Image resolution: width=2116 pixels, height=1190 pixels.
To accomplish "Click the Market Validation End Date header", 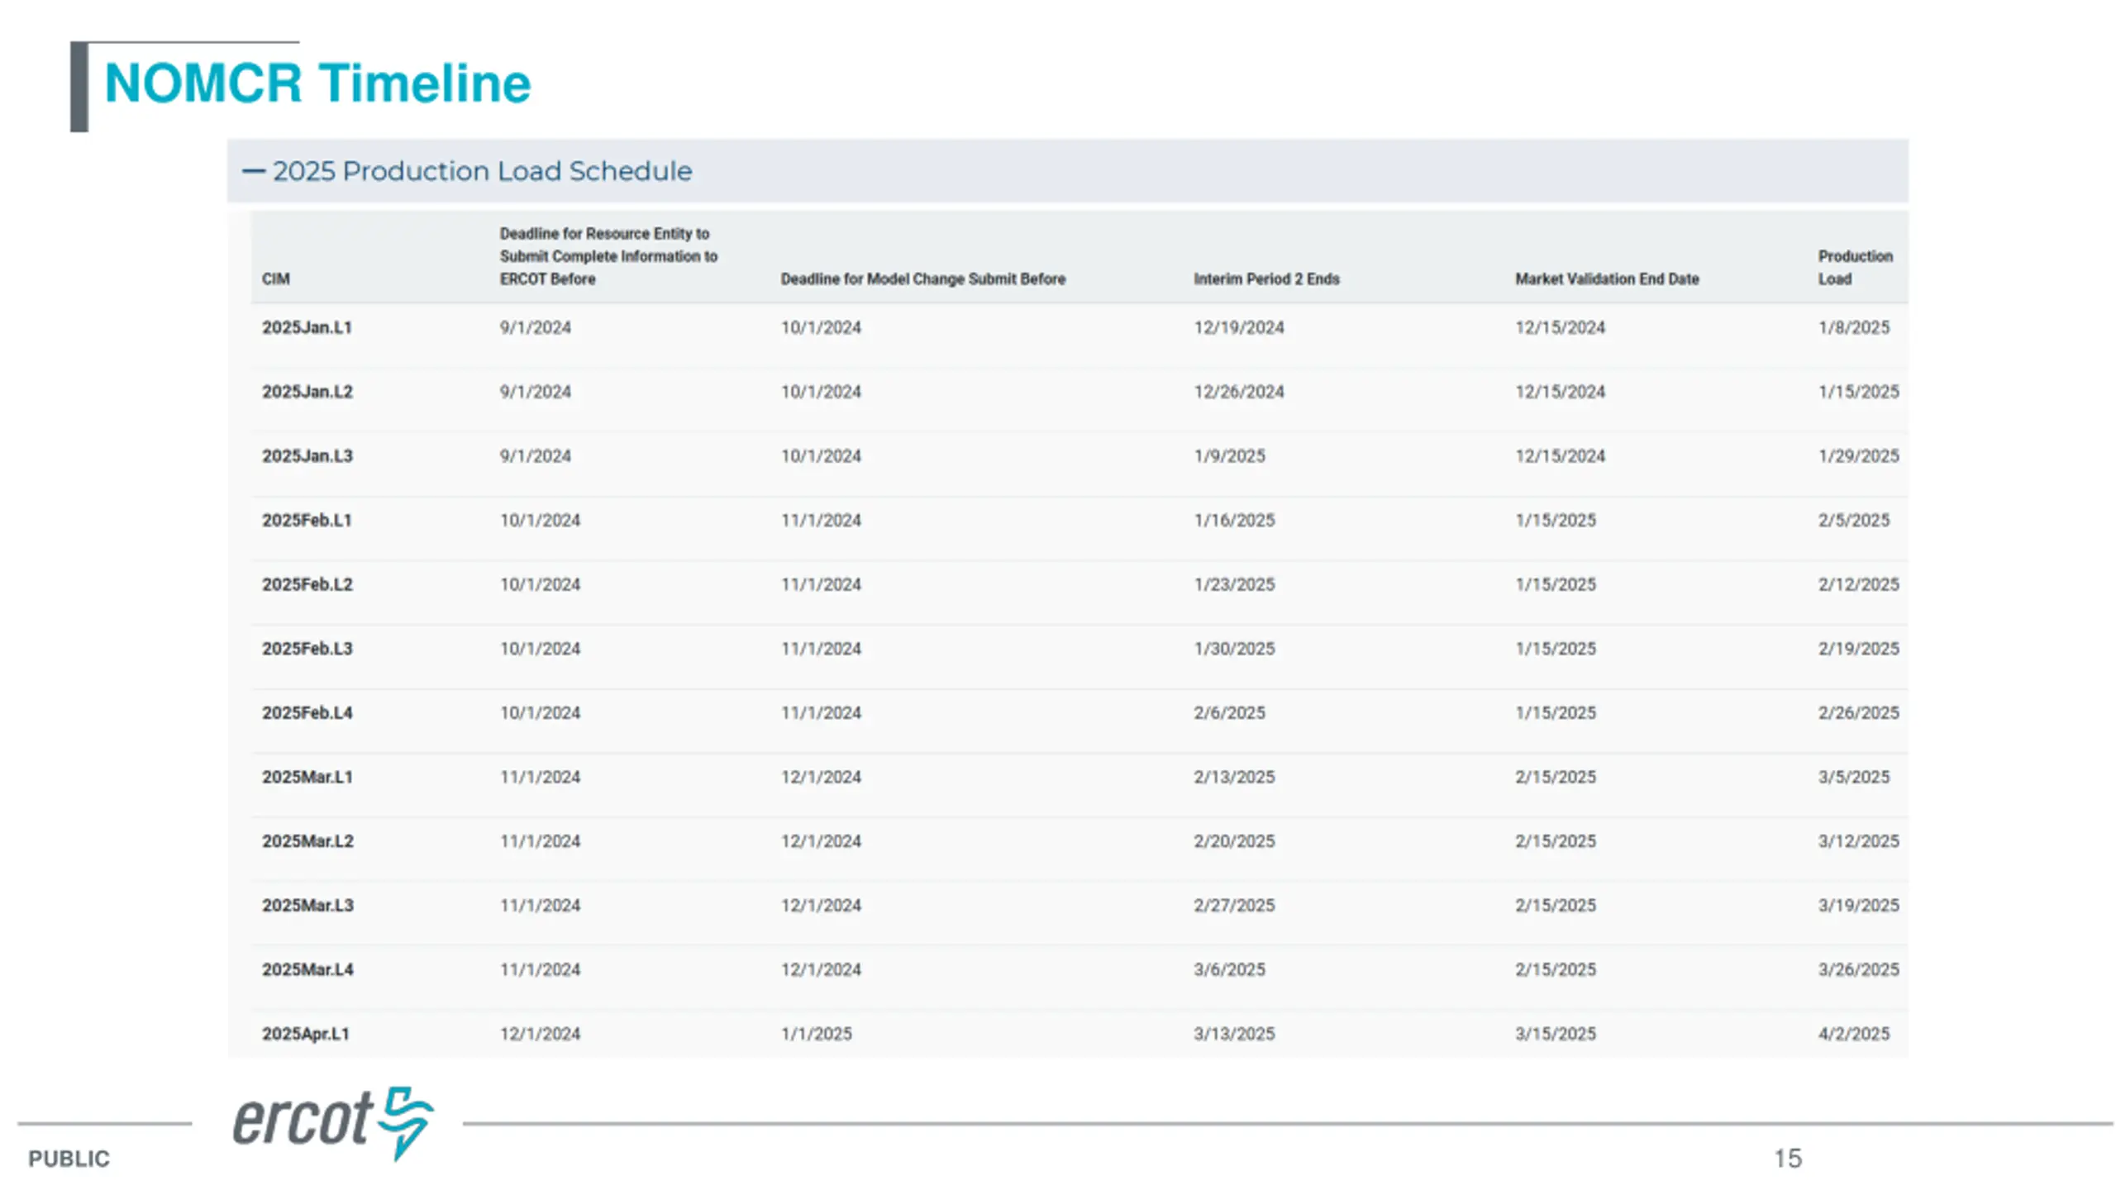I will pyautogui.click(x=1607, y=279).
